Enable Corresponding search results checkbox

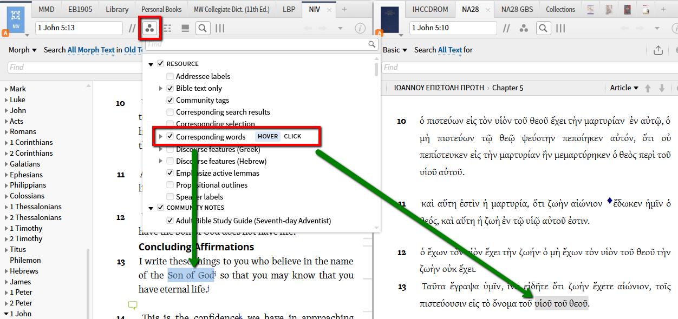pos(170,112)
